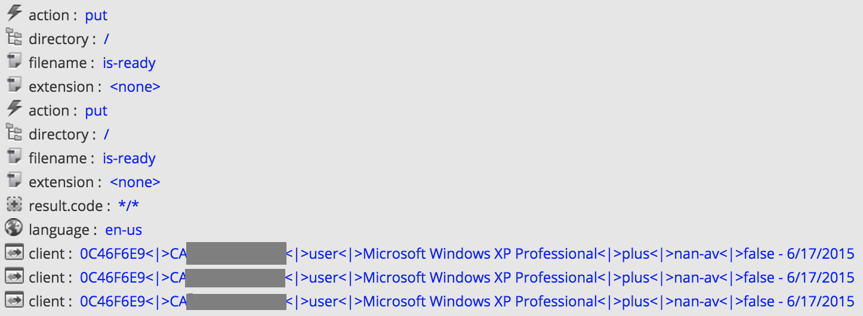
Task: Select the first 'is-ready' filename link
Action: click(129, 63)
